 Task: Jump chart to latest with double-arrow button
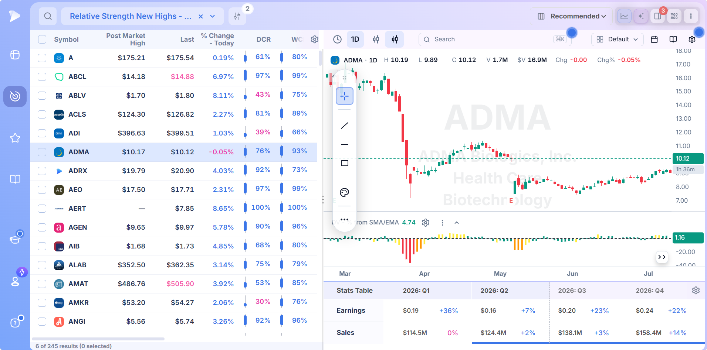pos(662,257)
